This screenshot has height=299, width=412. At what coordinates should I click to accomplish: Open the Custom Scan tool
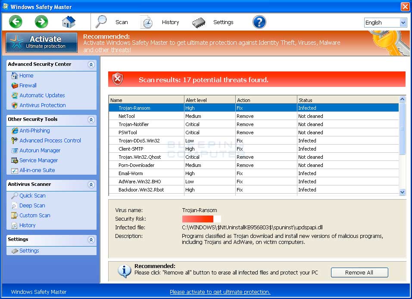pyautogui.click(x=34, y=215)
